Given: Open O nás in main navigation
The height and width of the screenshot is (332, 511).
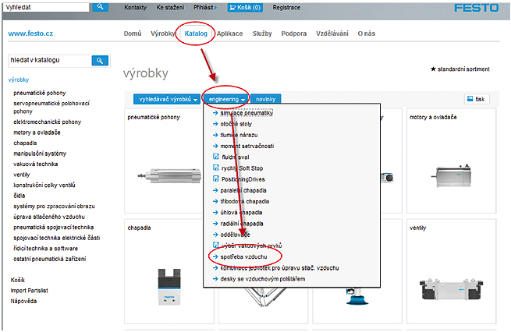Looking at the screenshot, I should click(367, 34).
